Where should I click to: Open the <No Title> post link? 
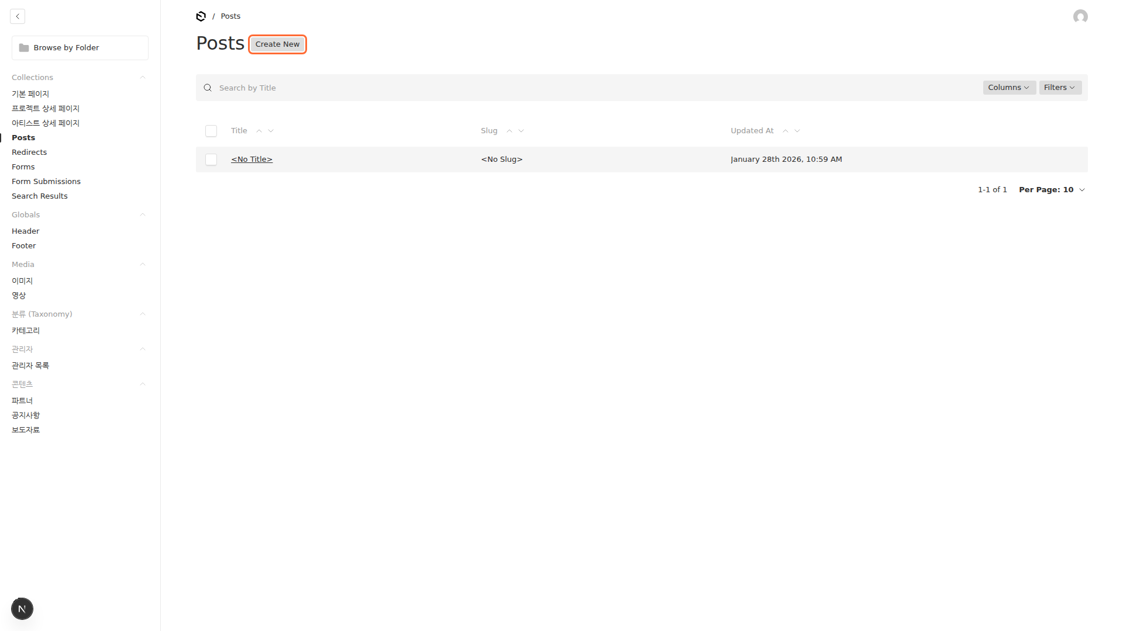tap(252, 159)
